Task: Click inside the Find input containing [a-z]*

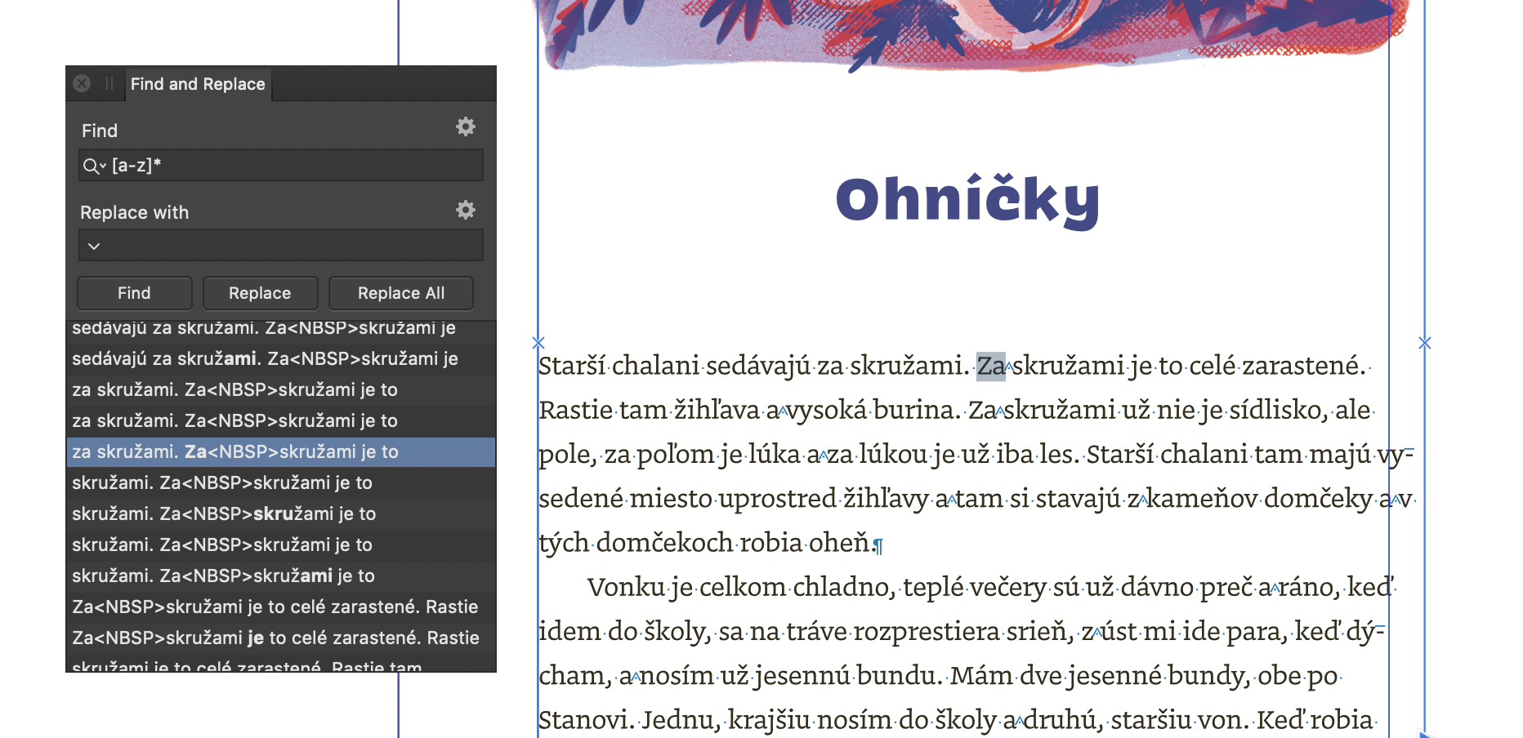Action: click(270, 165)
